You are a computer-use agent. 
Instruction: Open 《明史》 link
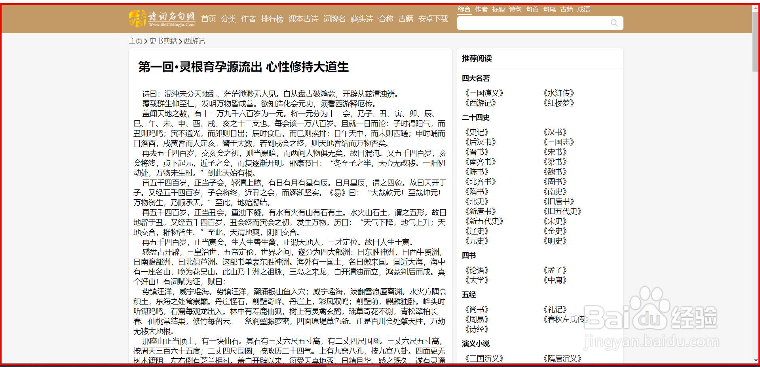555,241
